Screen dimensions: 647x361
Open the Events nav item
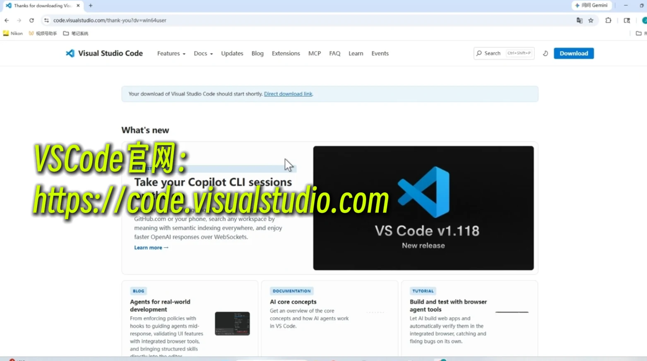coord(380,53)
